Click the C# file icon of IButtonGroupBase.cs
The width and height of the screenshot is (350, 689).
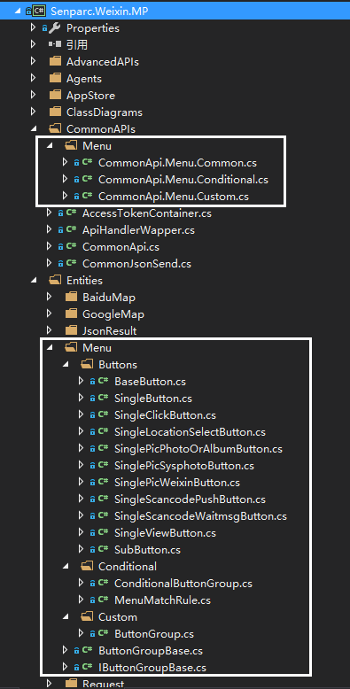[87, 667]
